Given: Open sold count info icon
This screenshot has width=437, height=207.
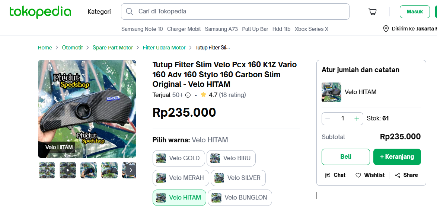Looking at the screenshot, I should (188, 95).
